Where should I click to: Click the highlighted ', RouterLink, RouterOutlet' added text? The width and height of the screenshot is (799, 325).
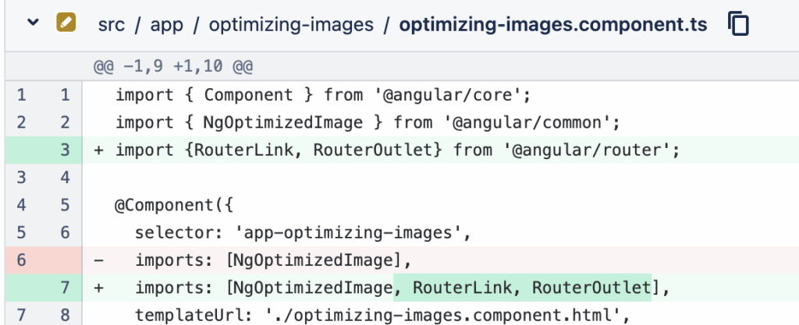tap(522, 288)
